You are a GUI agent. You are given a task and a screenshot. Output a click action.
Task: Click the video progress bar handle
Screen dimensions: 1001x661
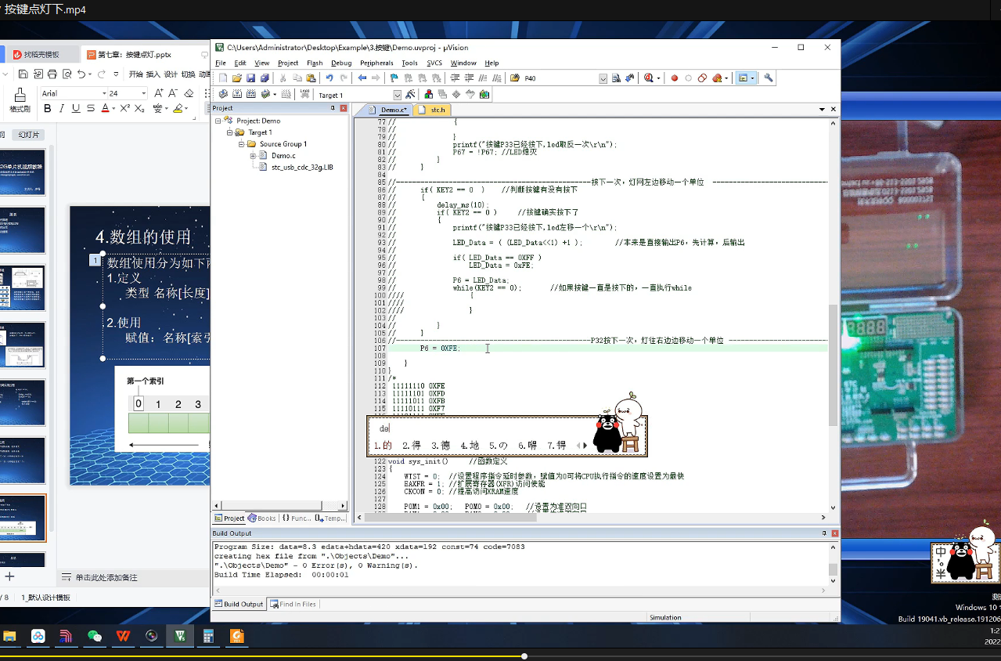click(524, 656)
